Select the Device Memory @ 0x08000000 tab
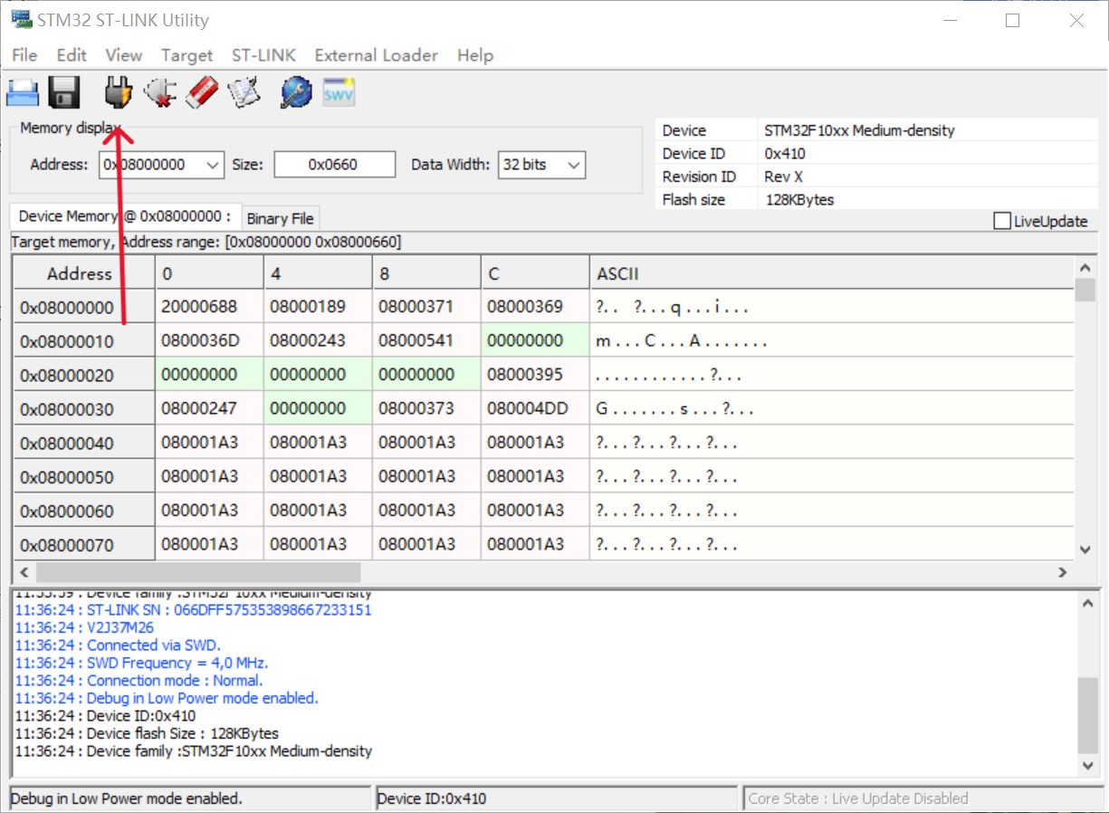1109x813 pixels. pos(126,216)
